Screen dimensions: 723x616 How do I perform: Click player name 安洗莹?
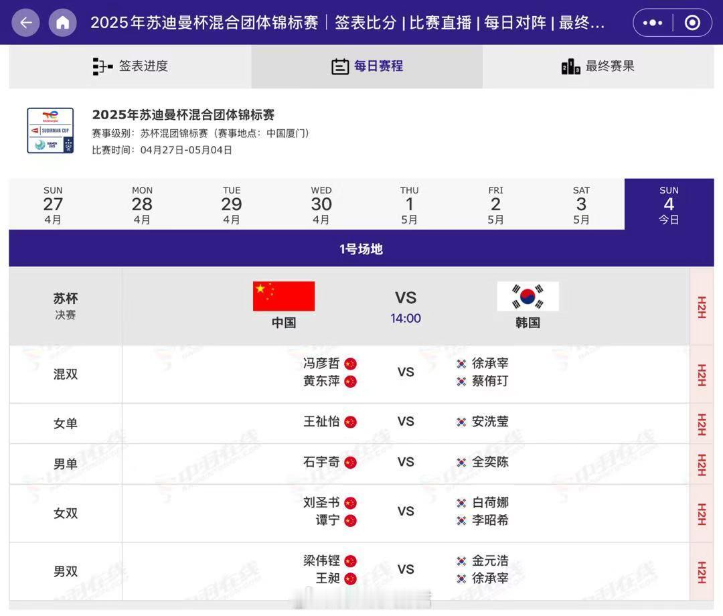pos(490,421)
